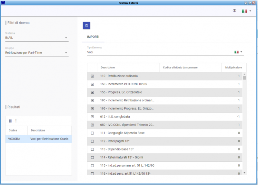The height and width of the screenshot is (185, 258).
Task: Maximize the Sistemi Esterni window
Action: tap(250, 3)
